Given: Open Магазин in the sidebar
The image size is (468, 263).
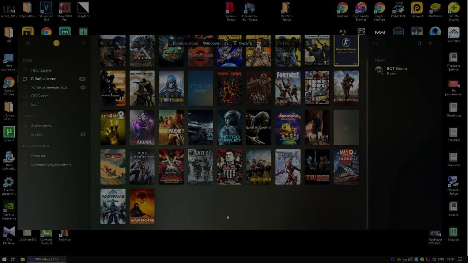Looking at the screenshot, I should [x=38, y=156].
